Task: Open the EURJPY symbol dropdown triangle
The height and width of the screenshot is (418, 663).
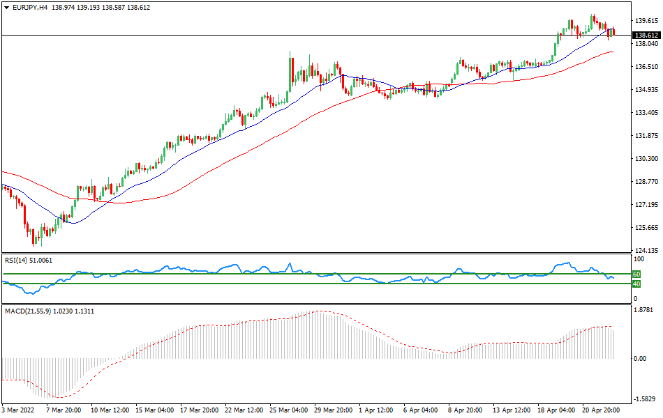Action: coord(7,8)
